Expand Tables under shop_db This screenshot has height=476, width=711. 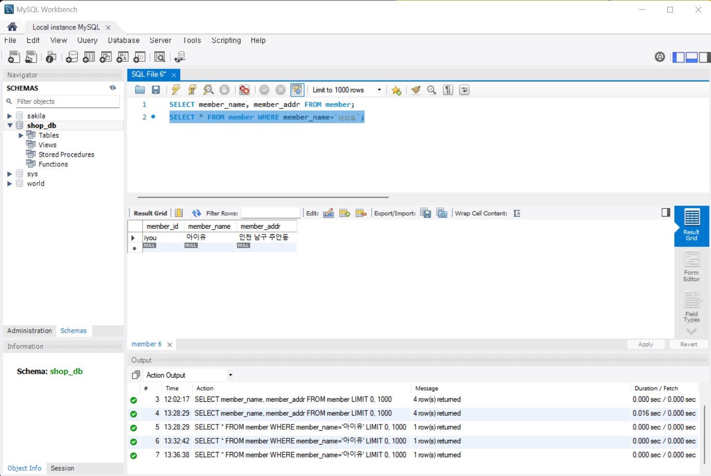click(x=21, y=136)
